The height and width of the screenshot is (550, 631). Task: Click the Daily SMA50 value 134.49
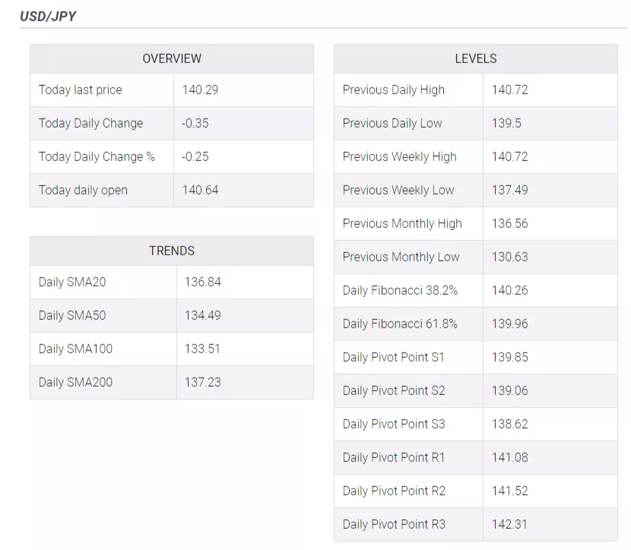click(203, 315)
